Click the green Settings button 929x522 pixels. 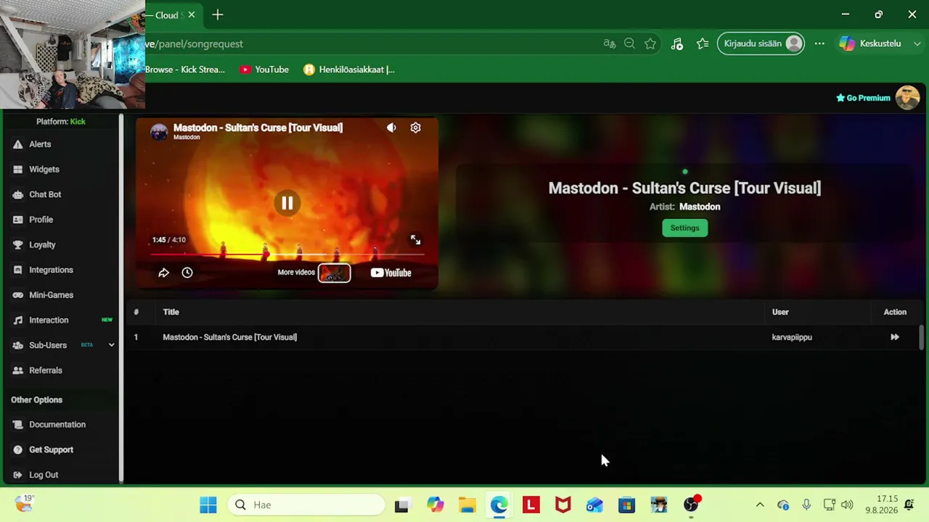pos(684,228)
